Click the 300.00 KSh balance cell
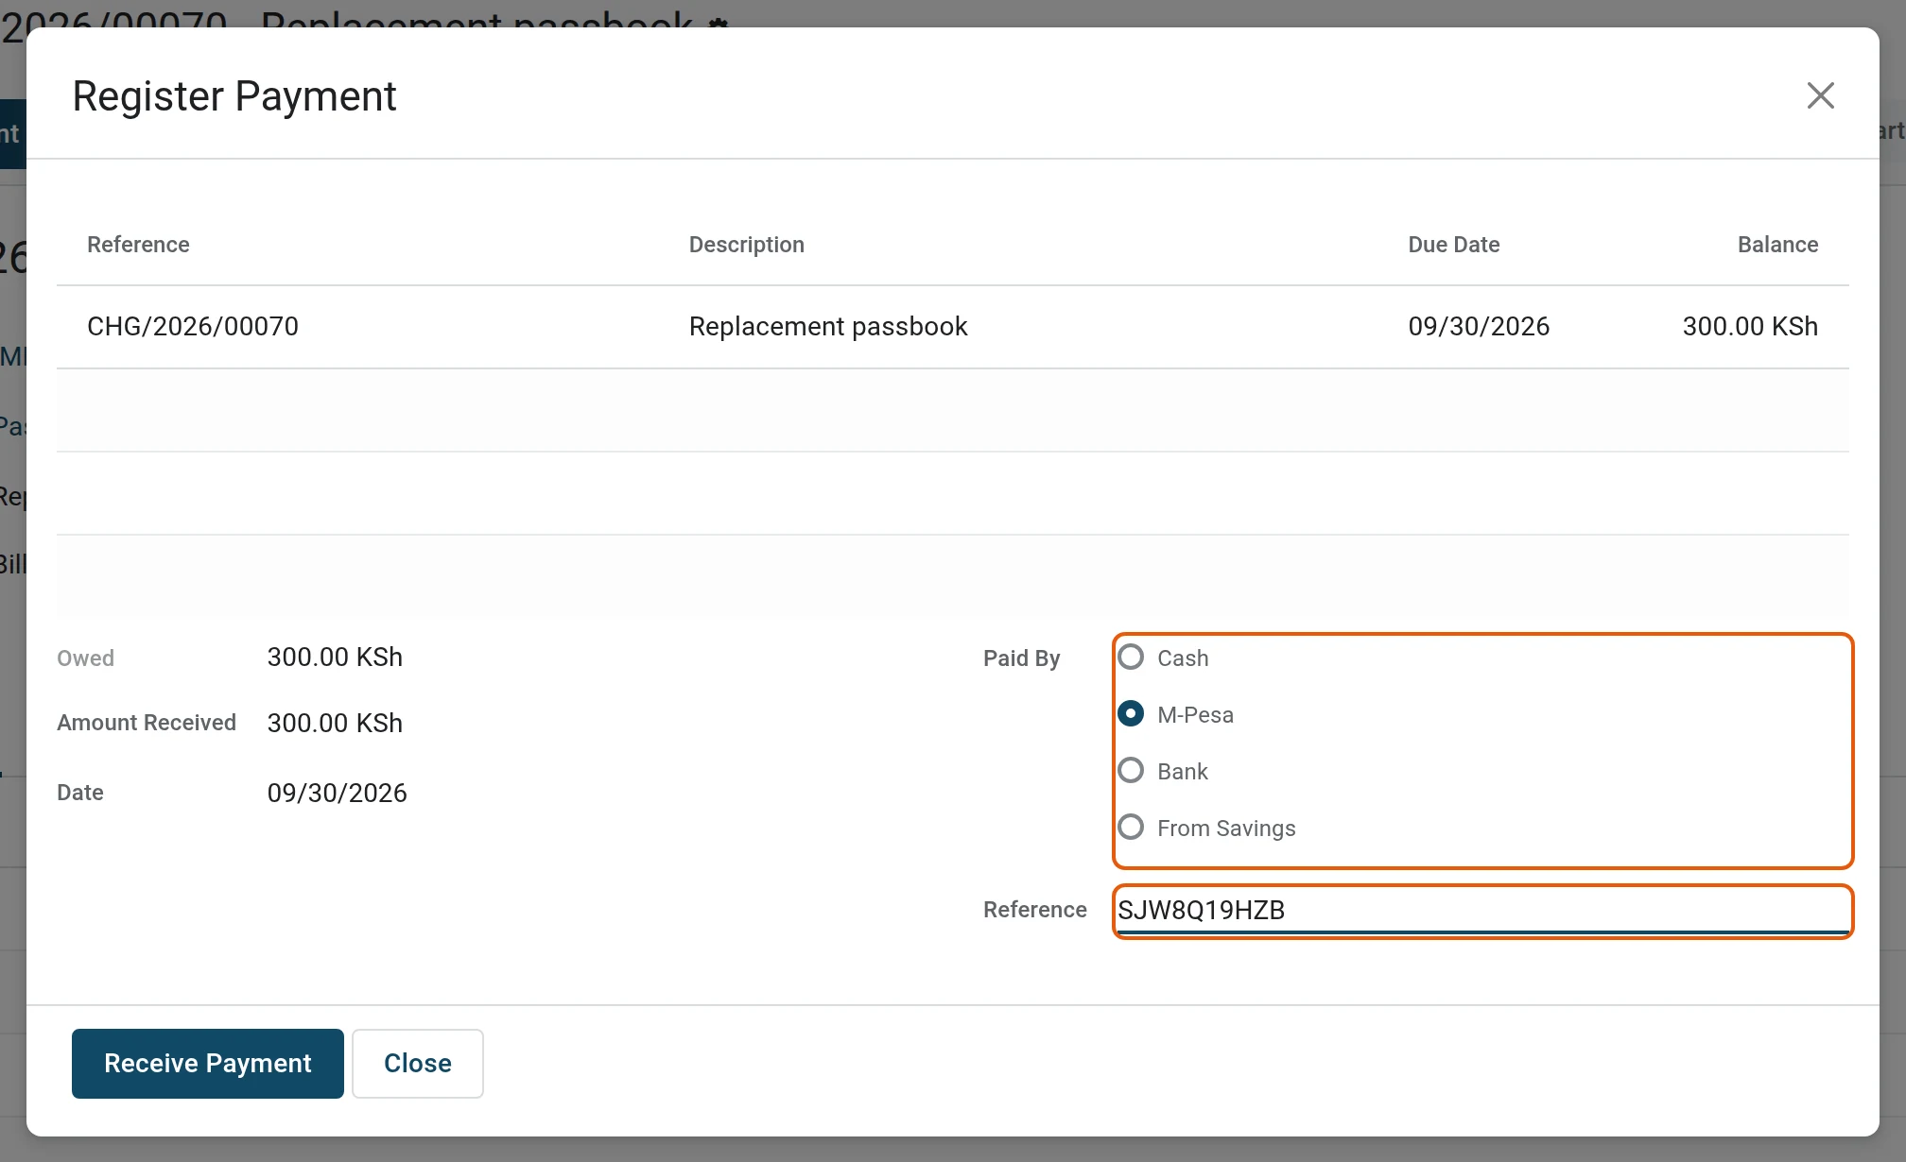Screen dimensions: 1906x1162 click(x=1750, y=327)
